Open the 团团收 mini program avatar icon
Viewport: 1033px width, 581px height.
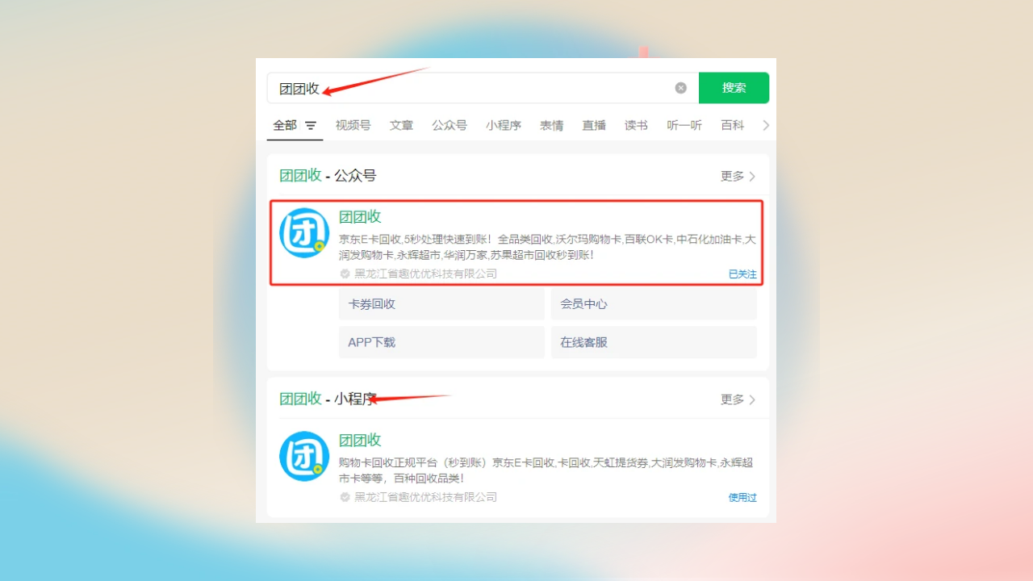(x=304, y=457)
